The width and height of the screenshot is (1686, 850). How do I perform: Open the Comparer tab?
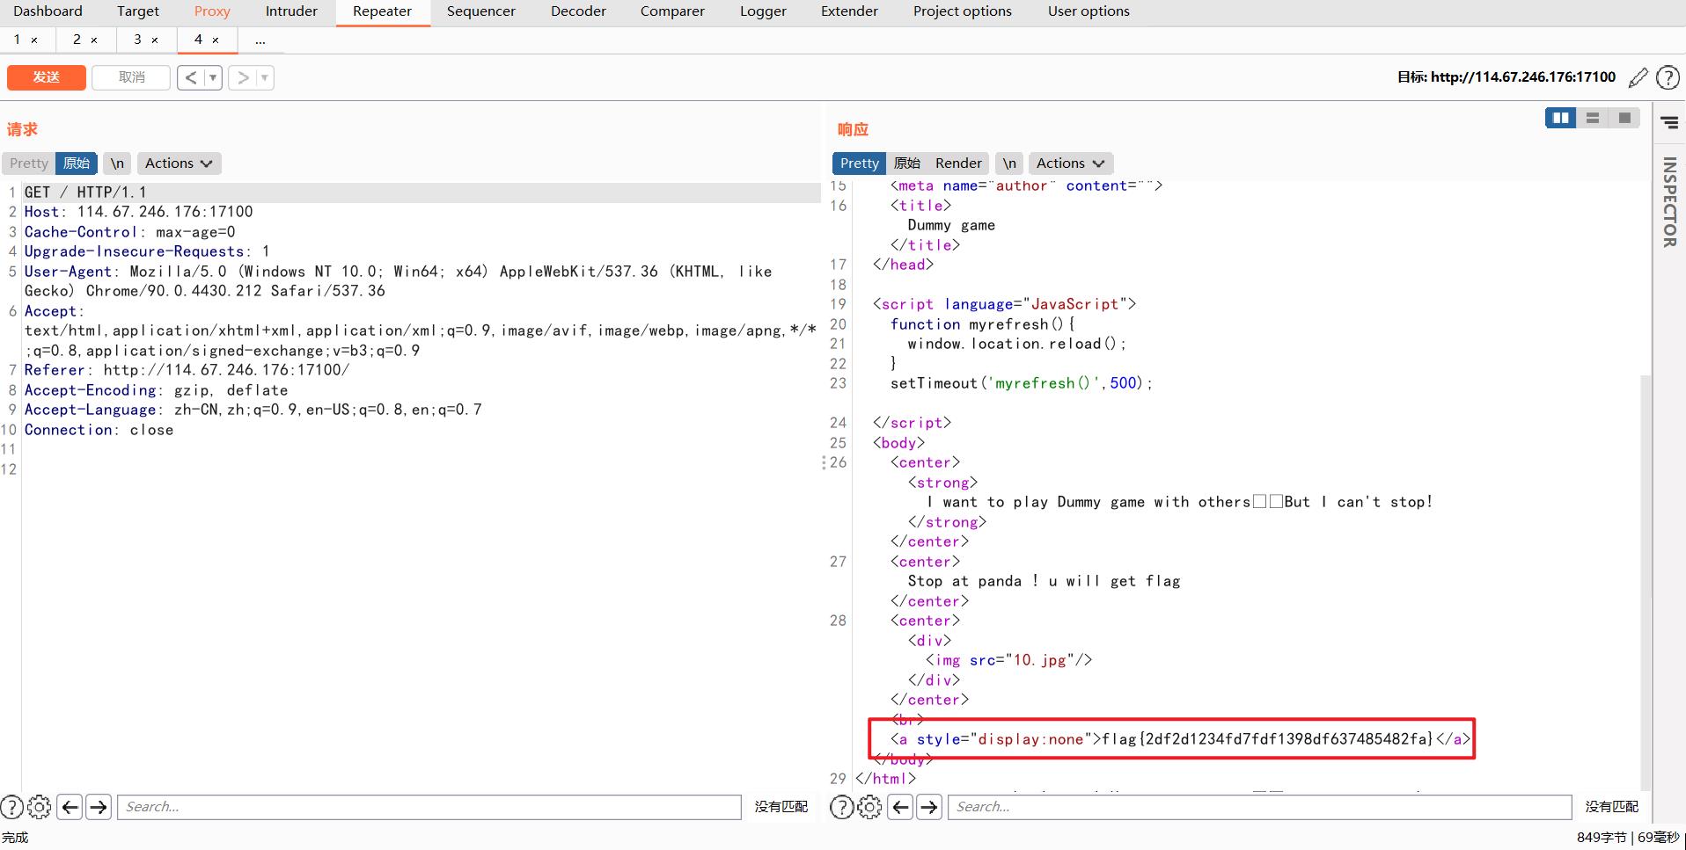coord(672,11)
